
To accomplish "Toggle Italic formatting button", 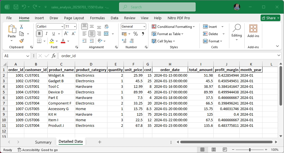I will pos(46,34).
